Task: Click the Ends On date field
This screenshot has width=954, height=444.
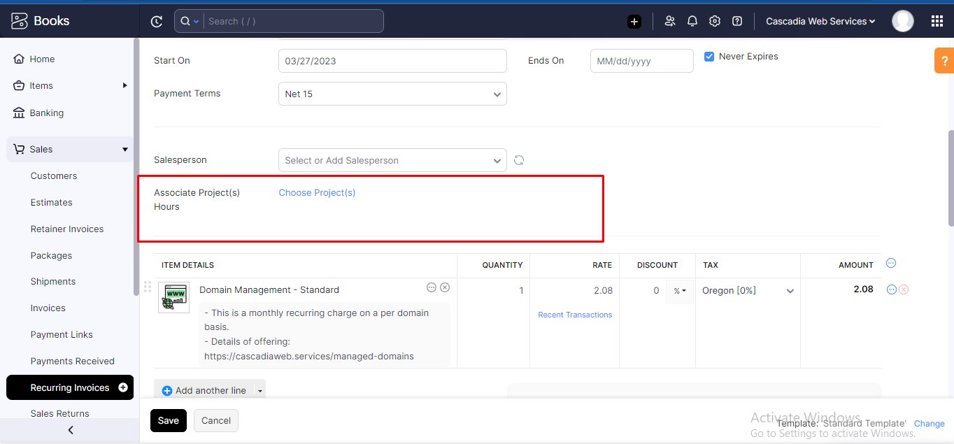Action: pos(641,61)
